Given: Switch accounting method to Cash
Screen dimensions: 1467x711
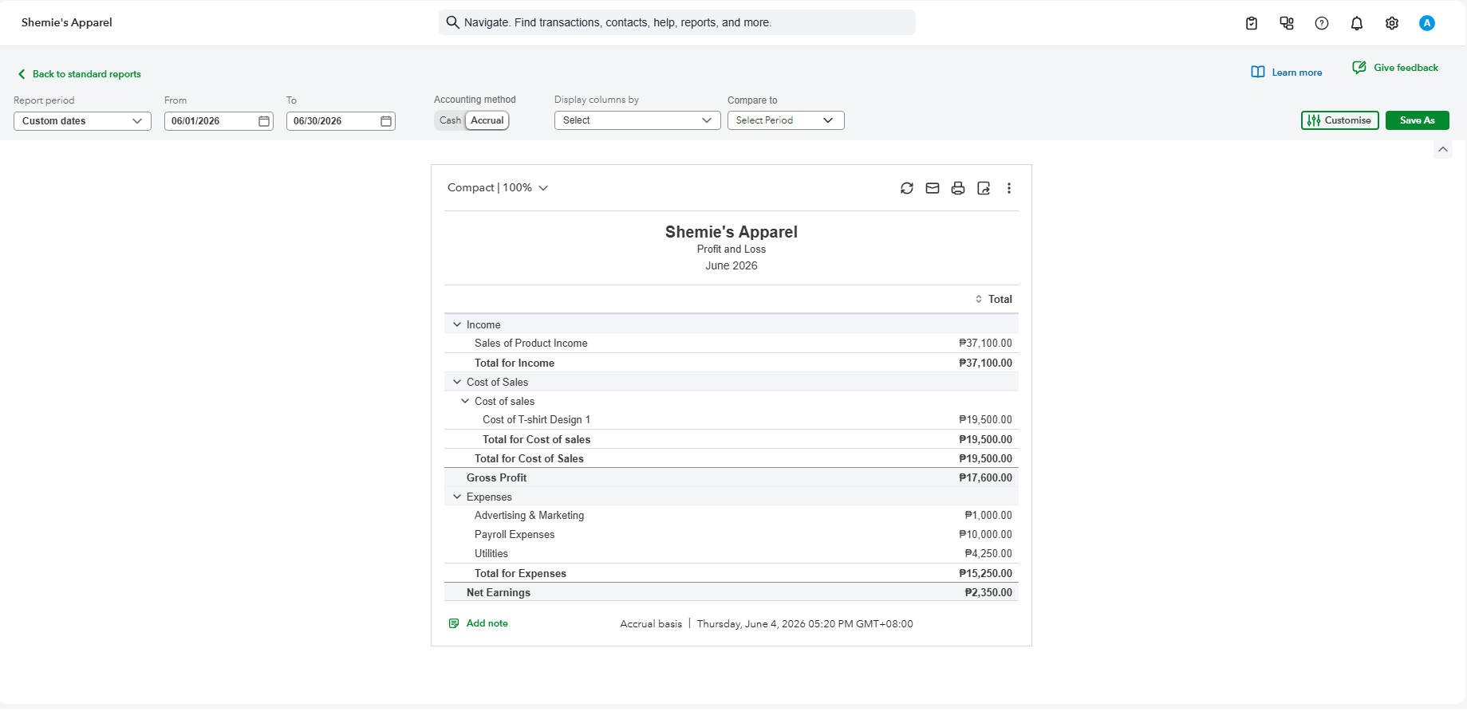Looking at the screenshot, I should (450, 120).
